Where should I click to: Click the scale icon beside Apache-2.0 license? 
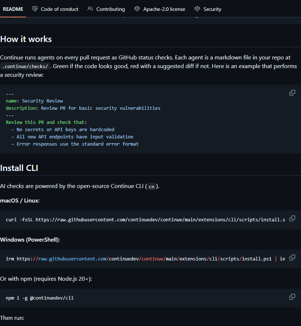point(137,9)
